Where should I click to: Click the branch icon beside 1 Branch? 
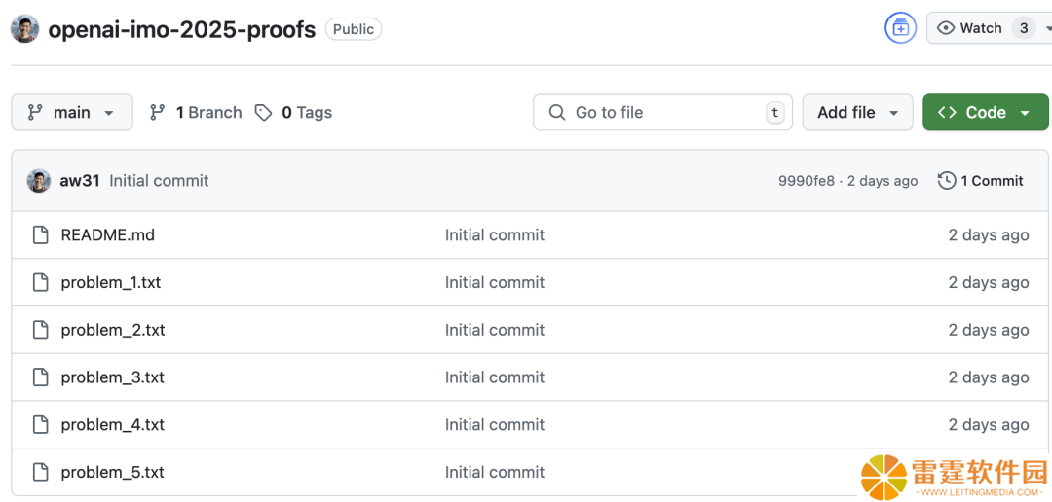[x=158, y=113]
